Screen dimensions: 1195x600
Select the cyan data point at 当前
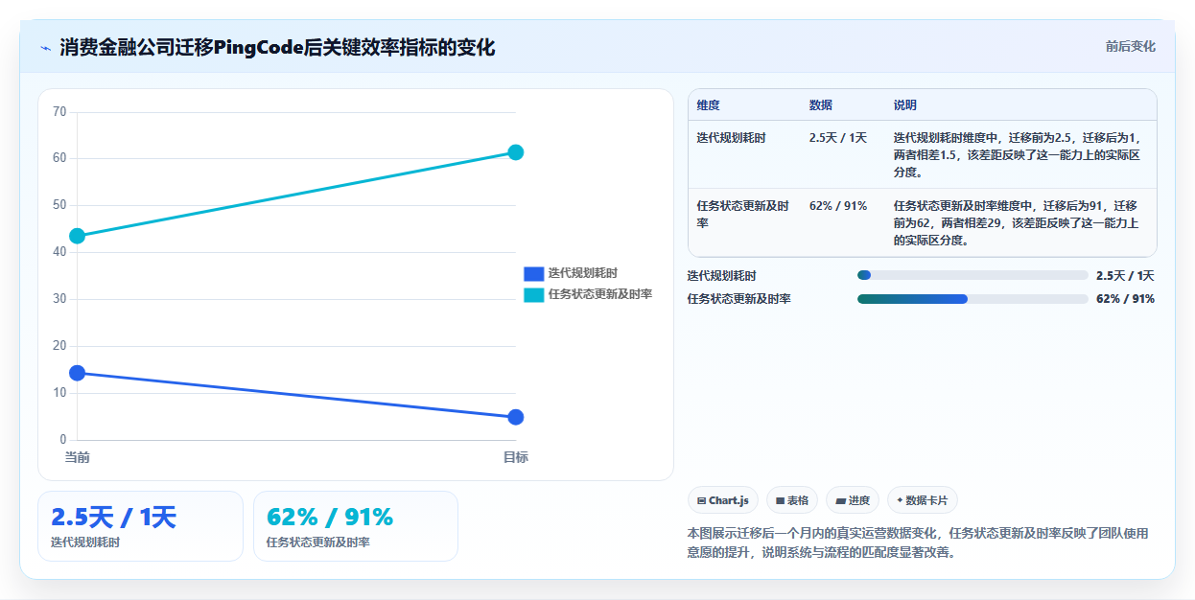point(78,236)
